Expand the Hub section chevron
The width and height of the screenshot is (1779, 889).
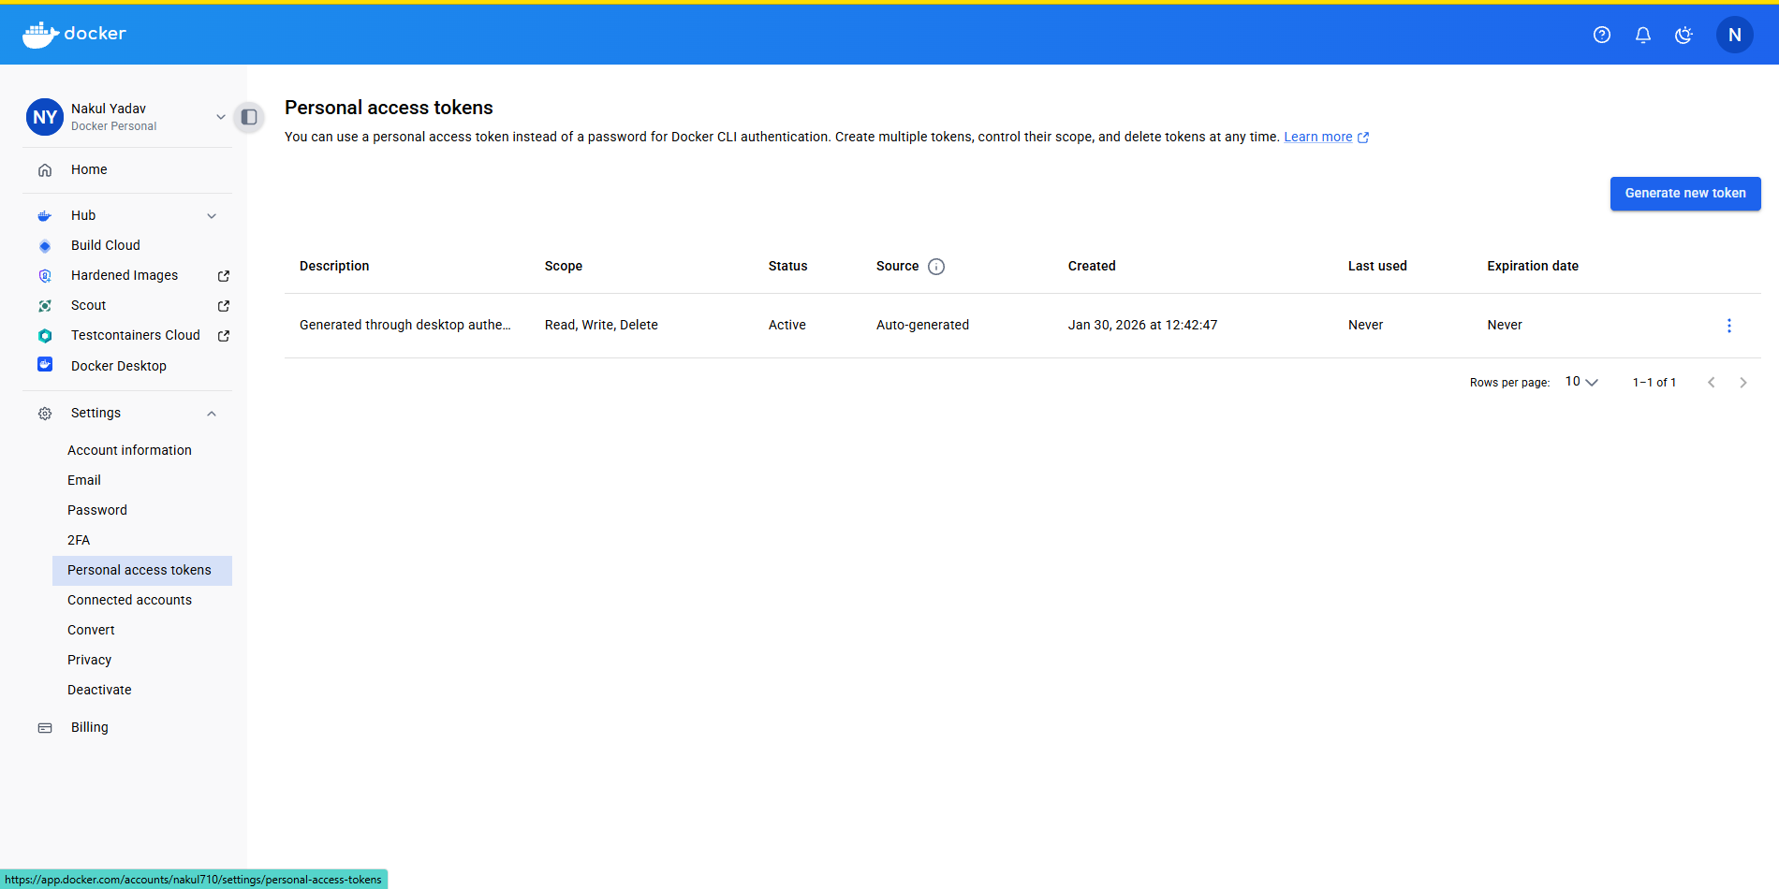point(212,215)
